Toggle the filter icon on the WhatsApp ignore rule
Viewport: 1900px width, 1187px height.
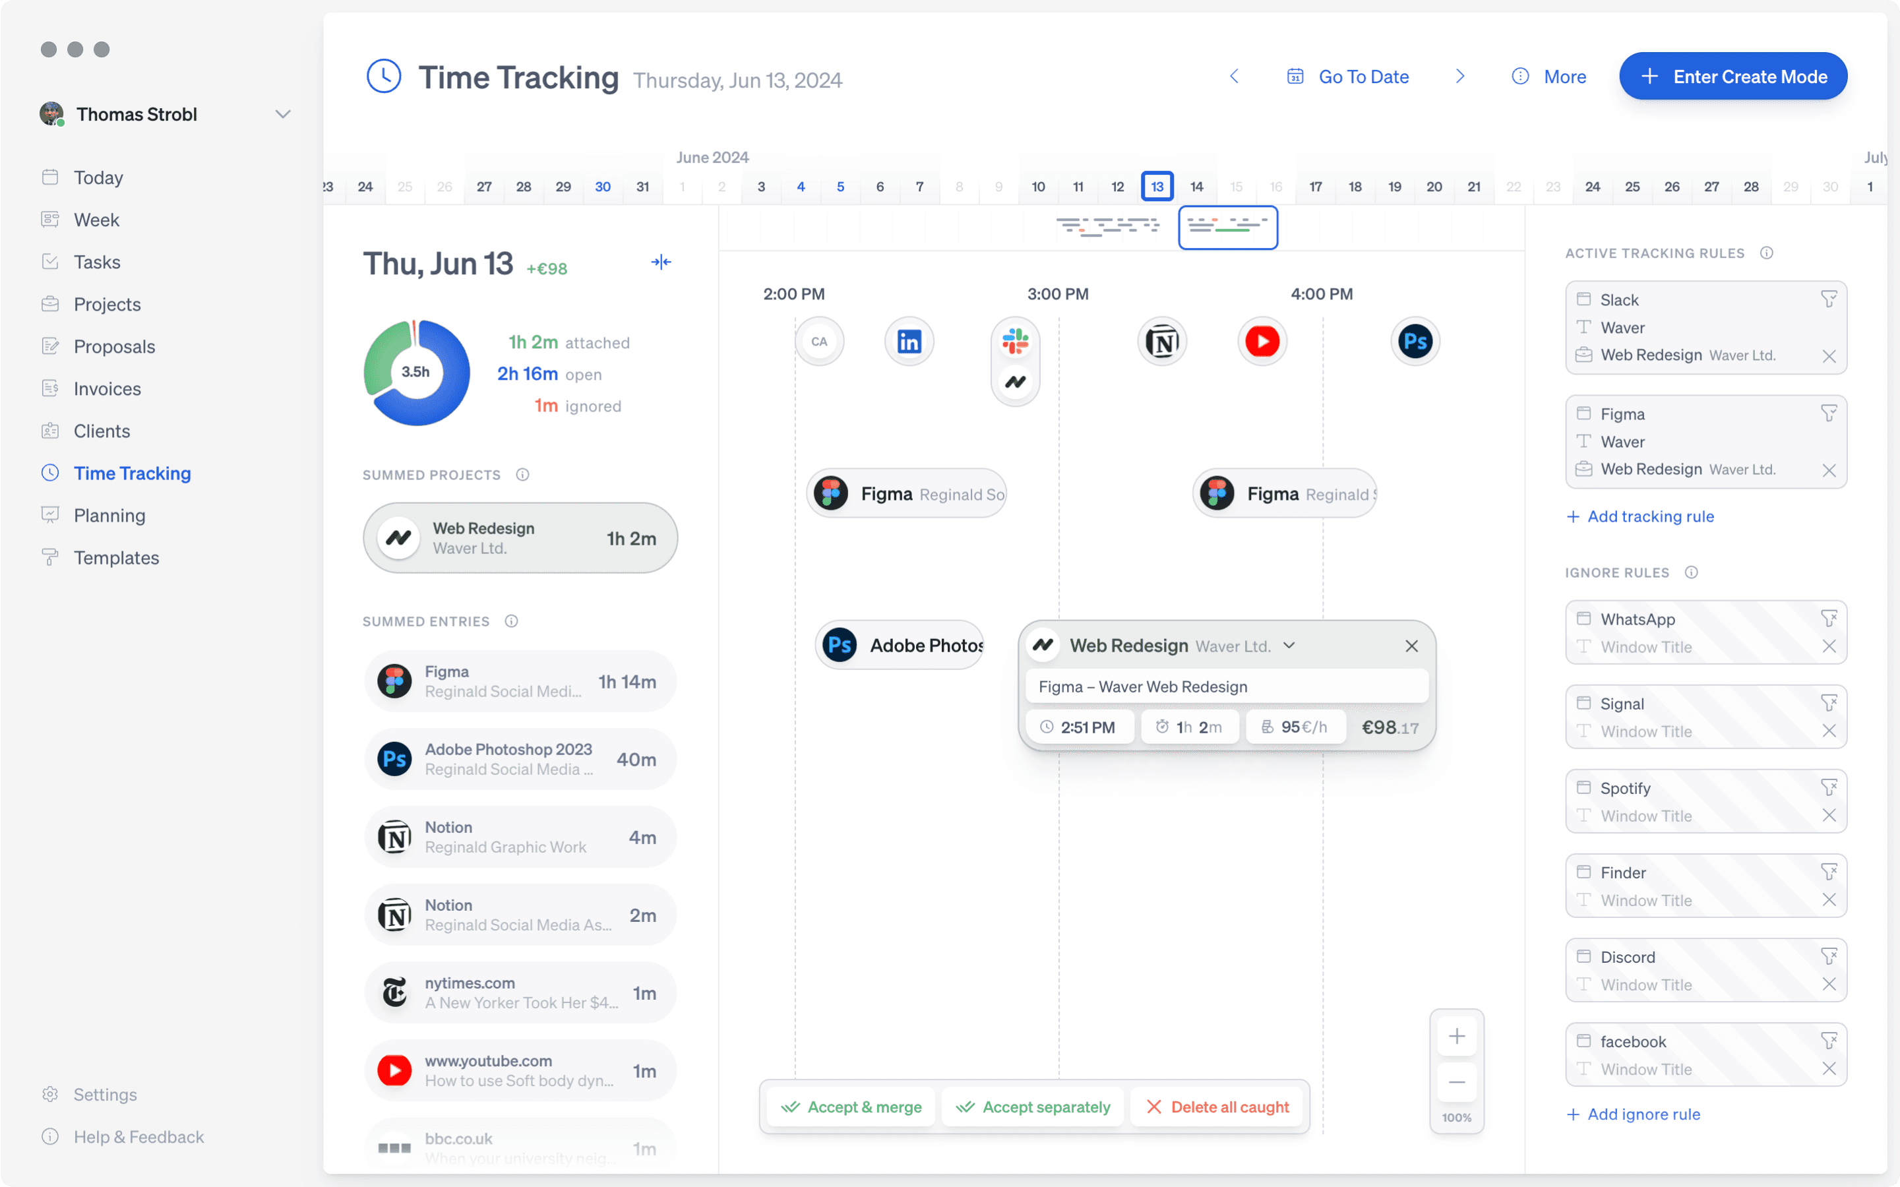tap(1829, 619)
